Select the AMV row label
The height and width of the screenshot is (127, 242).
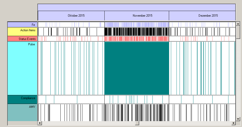click(23, 112)
